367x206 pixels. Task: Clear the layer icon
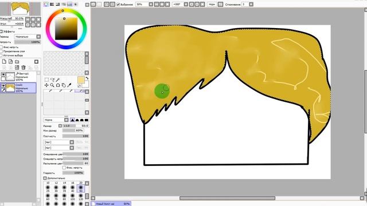click(17, 68)
